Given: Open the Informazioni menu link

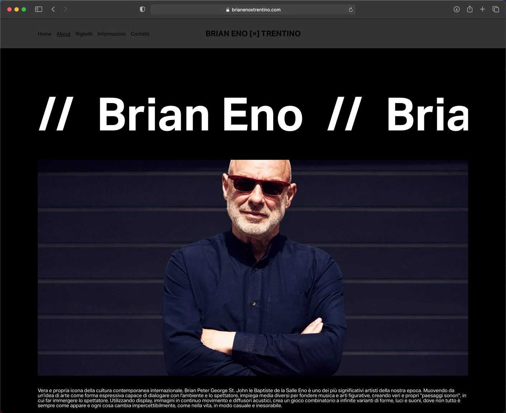Looking at the screenshot, I should 112,34.
